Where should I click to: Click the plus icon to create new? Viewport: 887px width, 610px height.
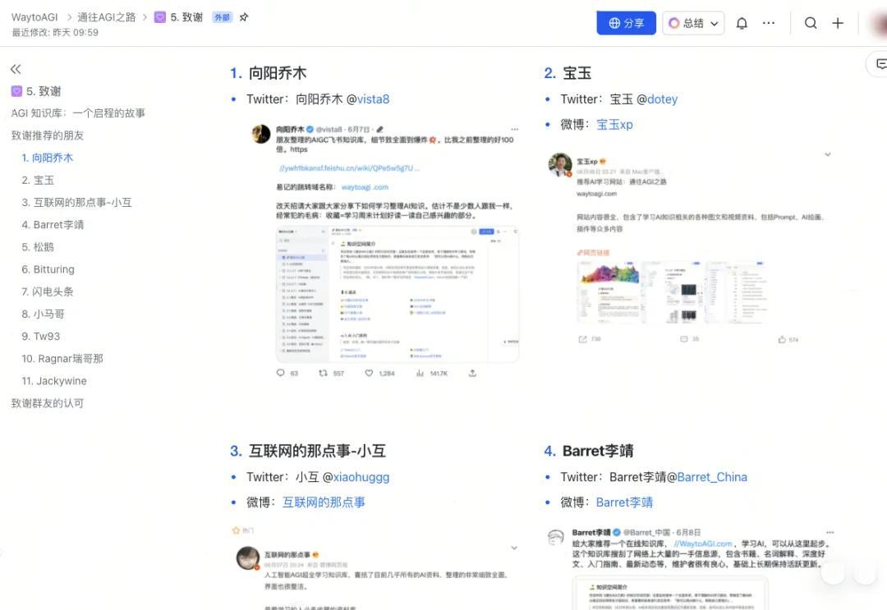tap(838, 23)
